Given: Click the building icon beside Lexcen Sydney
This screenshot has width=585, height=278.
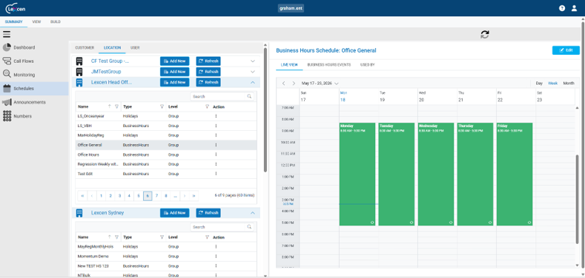Looking at the screenshot, I should coord(79,213).
